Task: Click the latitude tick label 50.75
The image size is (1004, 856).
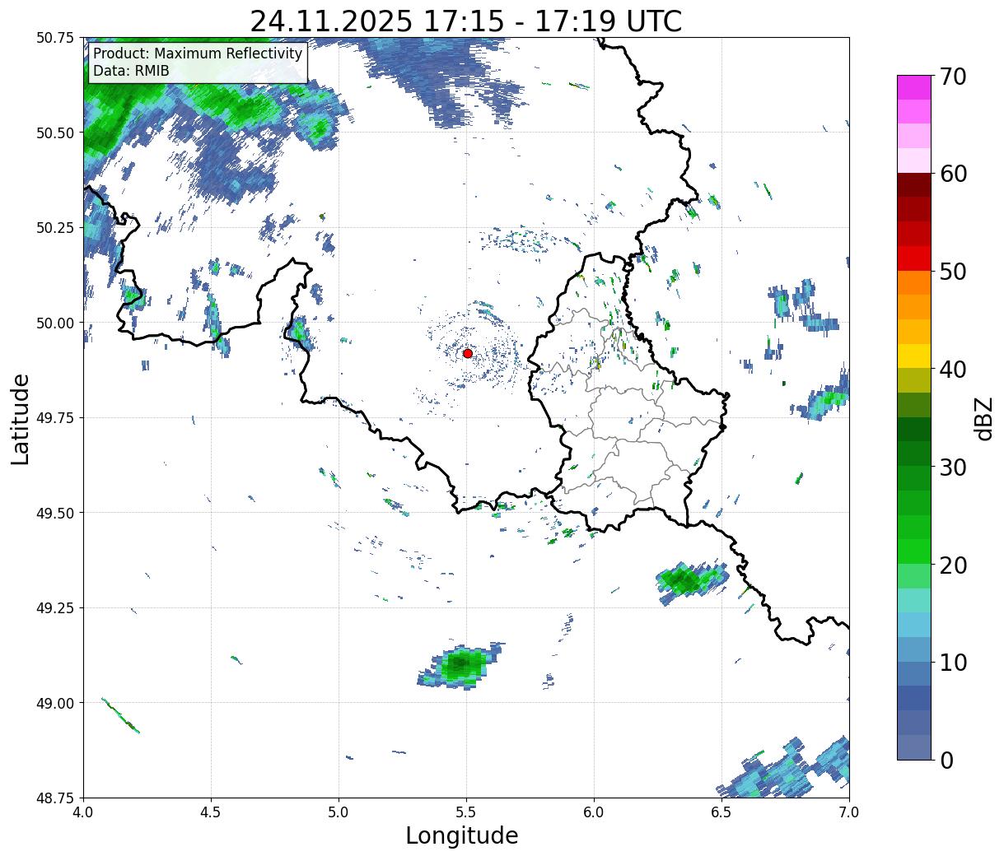Action: point(55,38)
